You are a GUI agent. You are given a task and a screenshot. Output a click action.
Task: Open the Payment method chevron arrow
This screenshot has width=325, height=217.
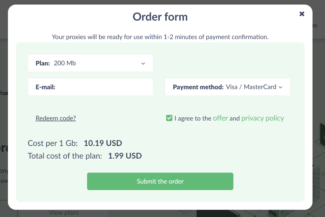click(281, 87)
